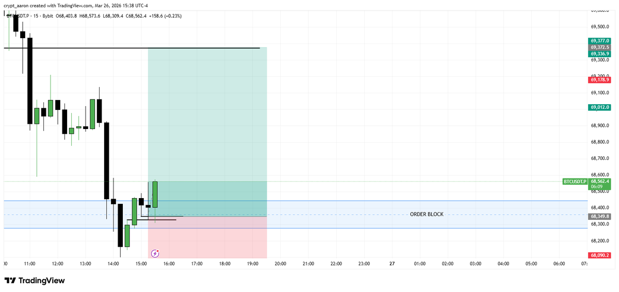This screenshot has width=619, height=292.
Task: Click the green 69,012.0 price label
Action: pos(600,107)
